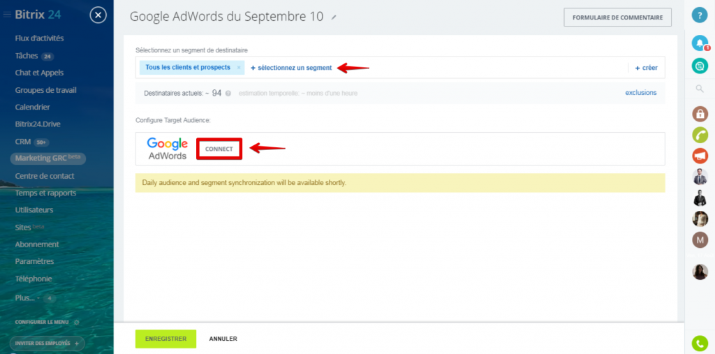Open CRM section
Image resolution: width=715 pixels, height=354 pixels.
(x=23, y=142)
